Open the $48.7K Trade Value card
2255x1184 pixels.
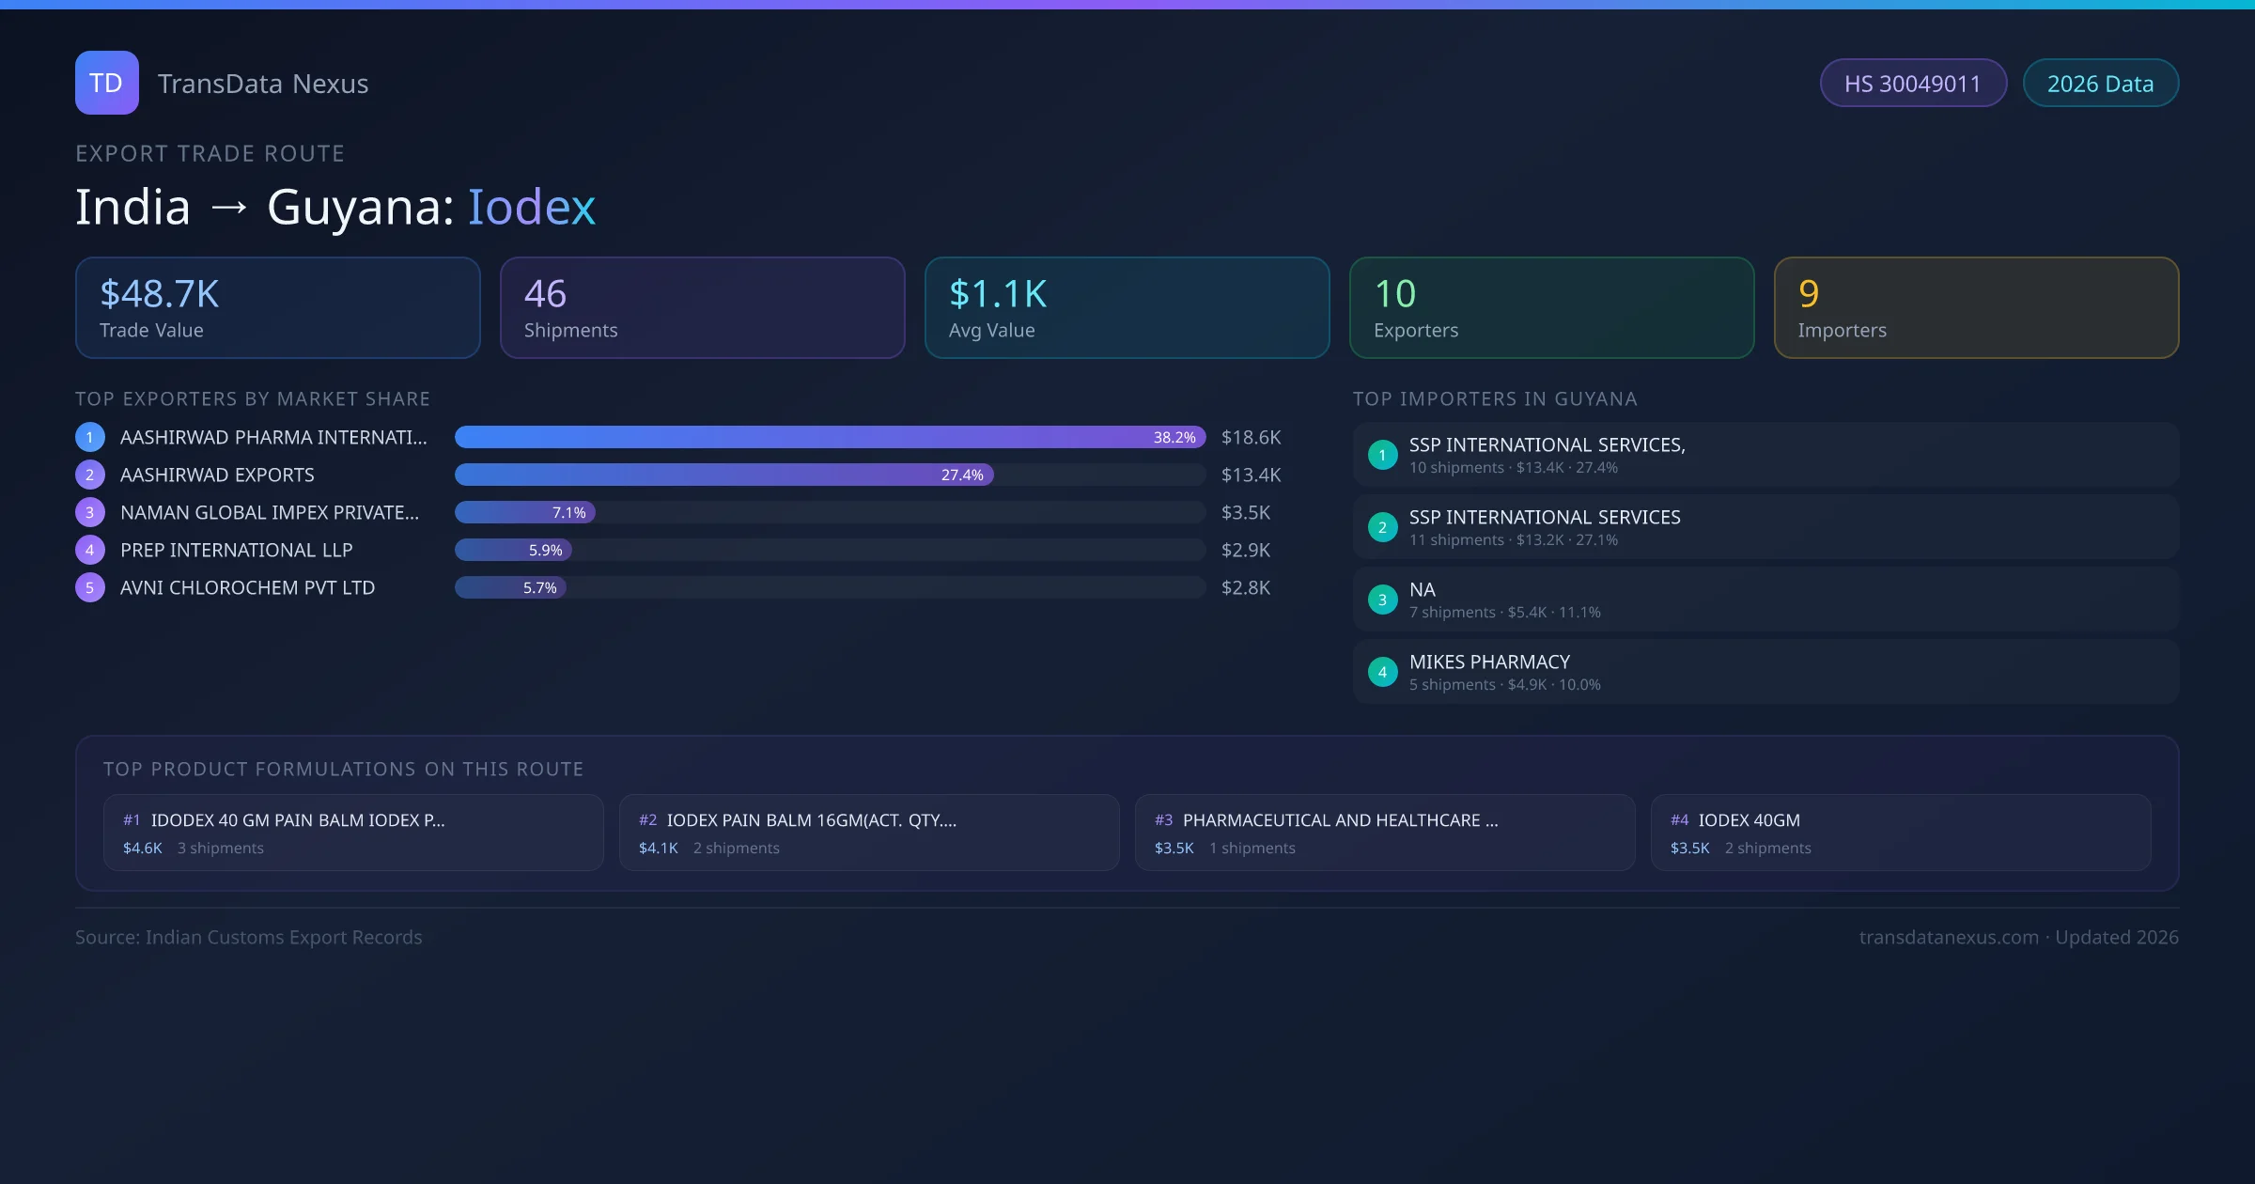(x=277, y=308)
